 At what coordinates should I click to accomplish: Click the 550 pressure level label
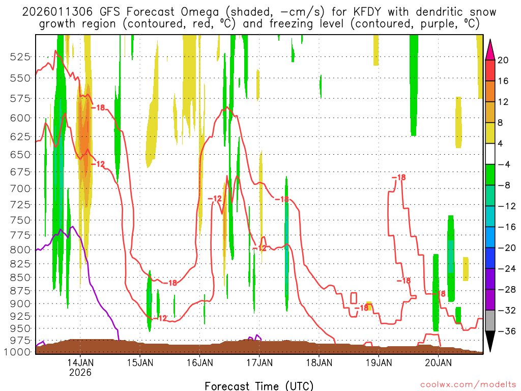[20, 78]
